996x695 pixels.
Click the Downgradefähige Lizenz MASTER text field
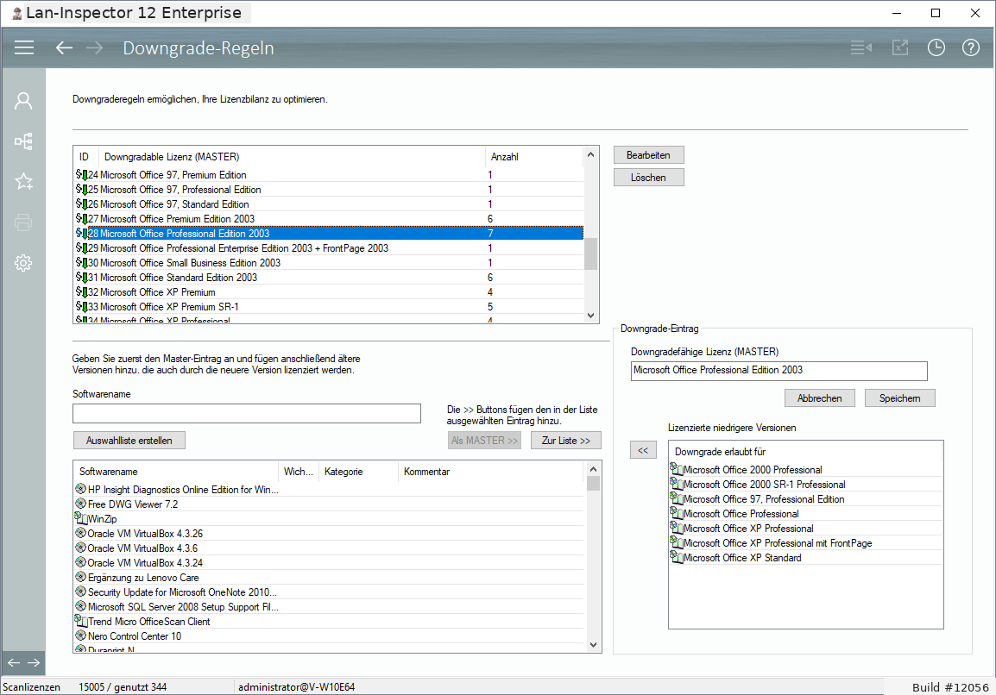click(x=779, y=371)
